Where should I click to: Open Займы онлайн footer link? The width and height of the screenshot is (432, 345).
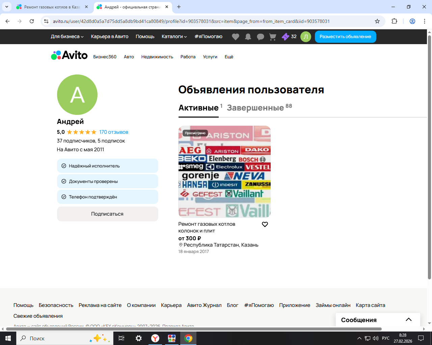[x=333, y=305]
